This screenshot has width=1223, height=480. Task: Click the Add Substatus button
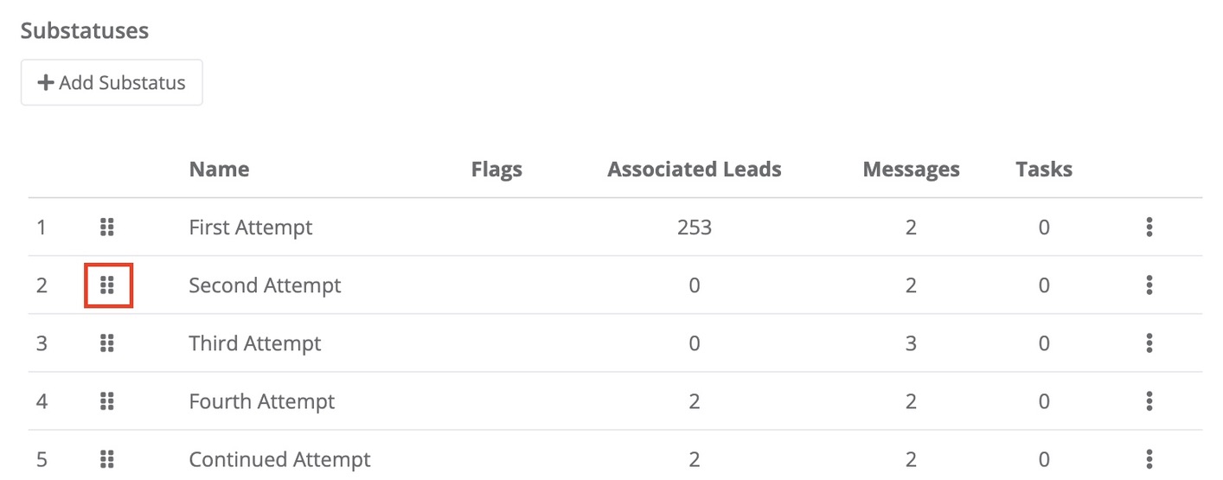click(x=112, y=83)
